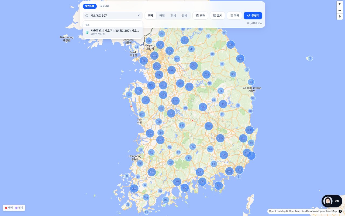345x216 pixels.
Task: Select the 일반주택 tab
Action: click(90, 6)
